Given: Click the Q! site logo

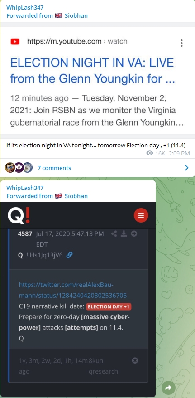Looking at the screenshot, I should point(19,216).
